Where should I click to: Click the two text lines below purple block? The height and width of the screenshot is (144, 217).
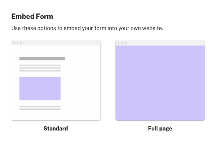pos(40,108)
